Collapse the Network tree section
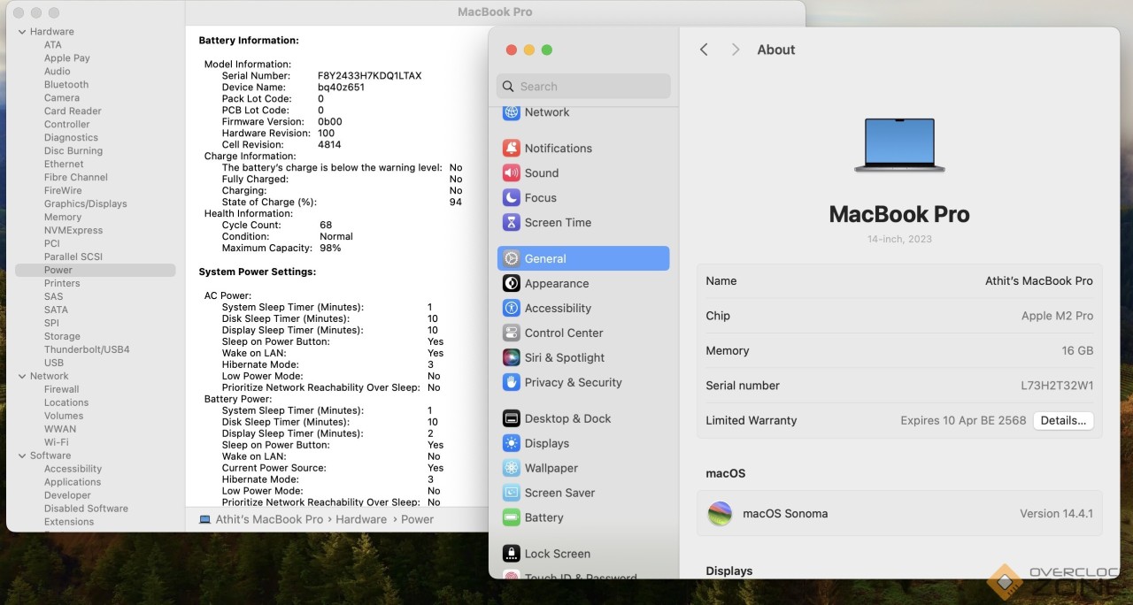This screenshot has height=605, width=1133. (21, 377)
